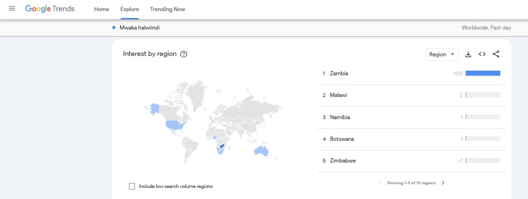Image resolution: width=528 pixels, height=199 pixels.
Task: Select Malawi from the region list
Action: click(338, 95)
